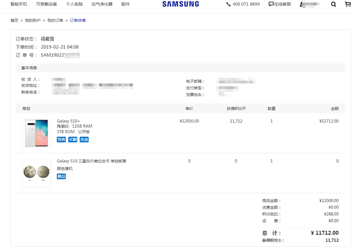Viewport: 354px width, 247px height.
Task: Go to 首页 breadcrumb link
Action: (14, 21)
